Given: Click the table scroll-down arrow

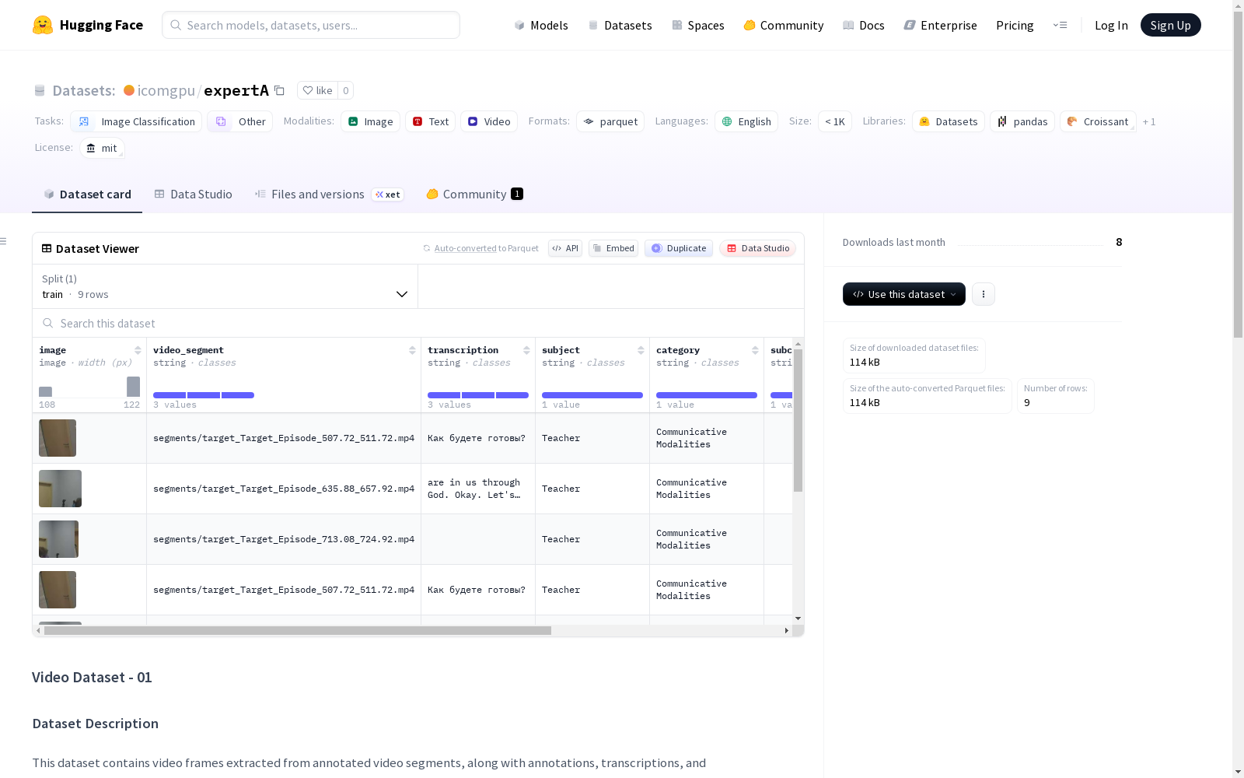Looking at the screenshot, I should (x=798, y=619).
